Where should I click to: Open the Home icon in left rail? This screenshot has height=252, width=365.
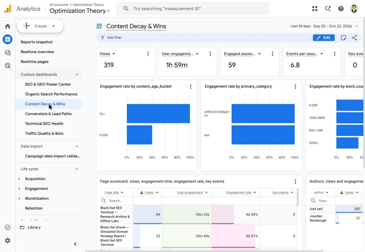click(x=7, y=26)
